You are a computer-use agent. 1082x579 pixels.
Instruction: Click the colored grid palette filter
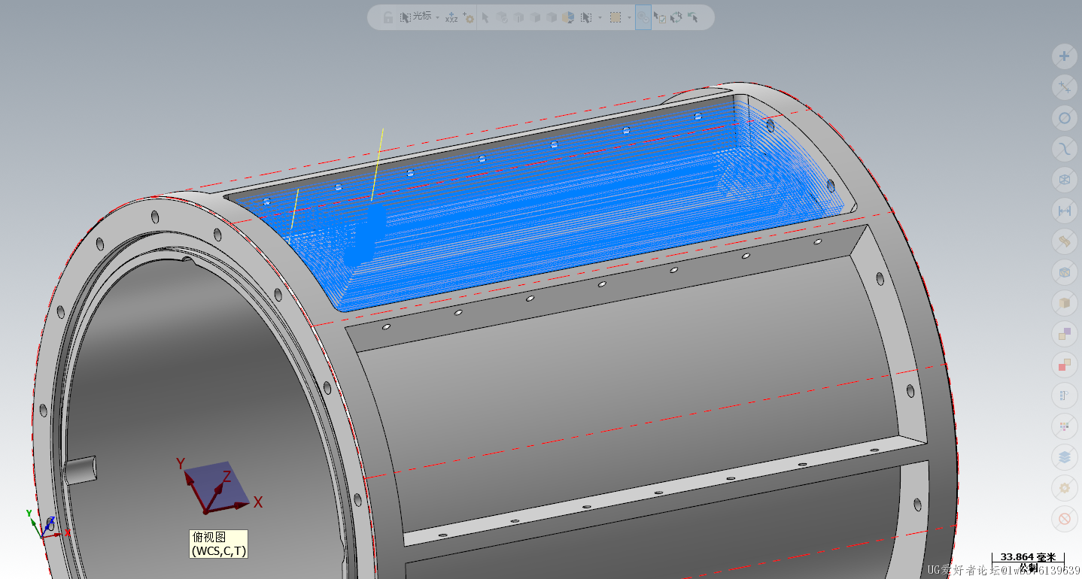(1064, 426)
